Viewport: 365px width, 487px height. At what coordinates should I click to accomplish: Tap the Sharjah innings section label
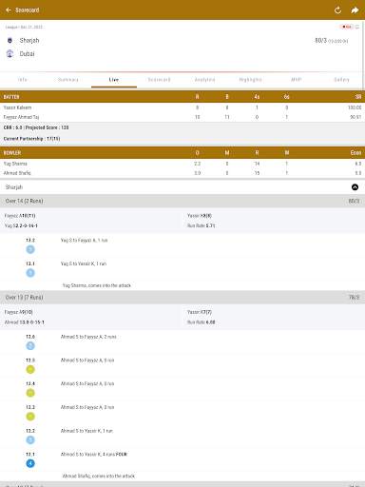[x=14, y=187]
